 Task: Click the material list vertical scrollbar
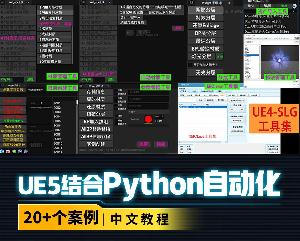[72, 45]
